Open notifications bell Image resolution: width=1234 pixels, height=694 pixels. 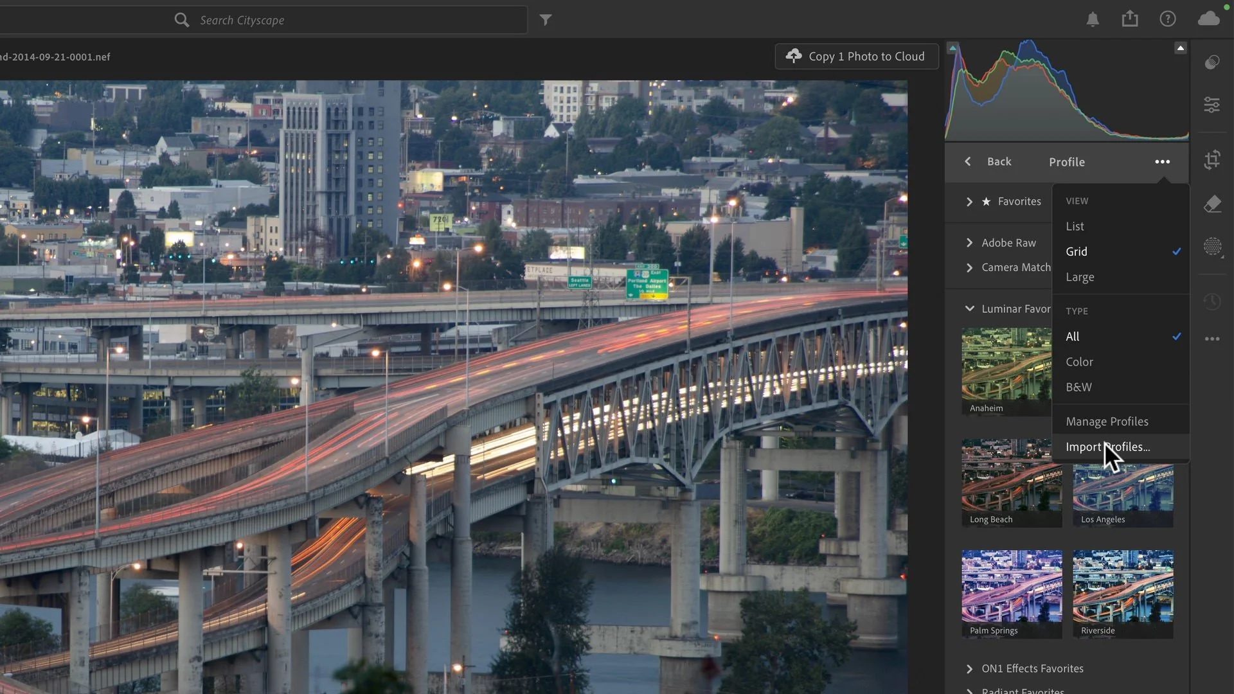pyautogui.click(x=1093, y=19)
